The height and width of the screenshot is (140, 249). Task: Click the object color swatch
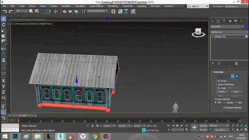pos(247,27)
